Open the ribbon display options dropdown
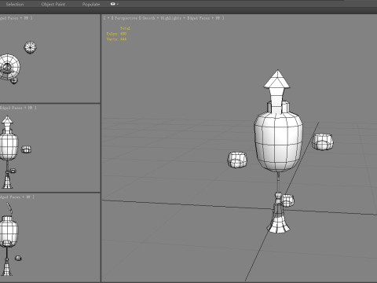 click(x=114, y=4)
